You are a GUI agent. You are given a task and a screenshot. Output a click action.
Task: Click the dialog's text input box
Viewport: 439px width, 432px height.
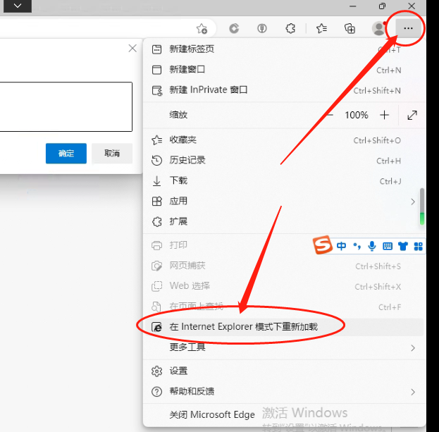pyautogui.click(x=65, y=106)
